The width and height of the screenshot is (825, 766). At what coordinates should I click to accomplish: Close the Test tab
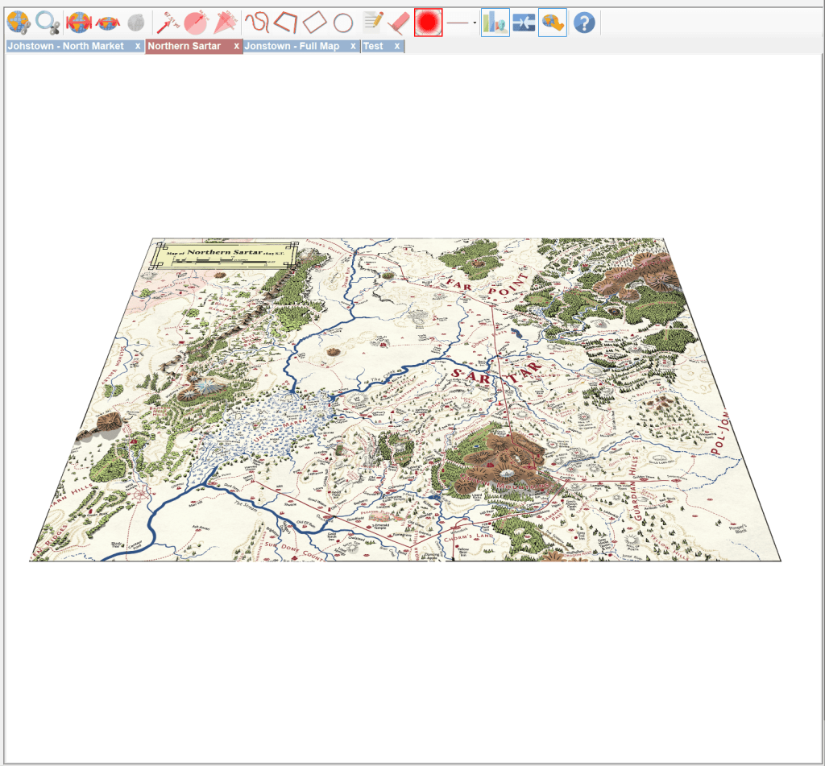(396, 47)
